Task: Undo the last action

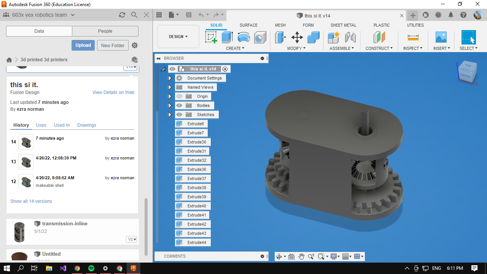Action: click(201, 15)
